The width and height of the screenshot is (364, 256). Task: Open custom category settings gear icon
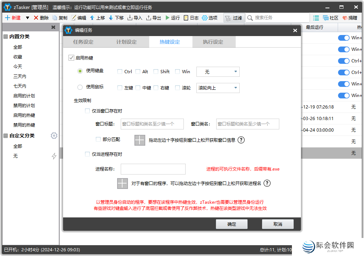point(54,136)
